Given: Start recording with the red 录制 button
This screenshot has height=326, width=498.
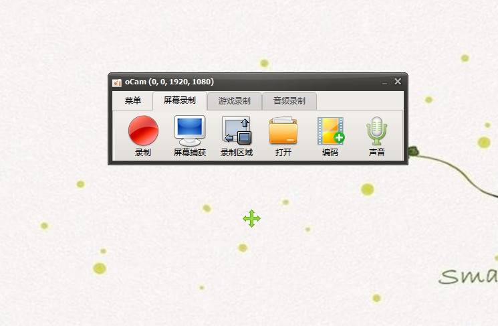Looking at the screenshot, I should click(143, 131).
